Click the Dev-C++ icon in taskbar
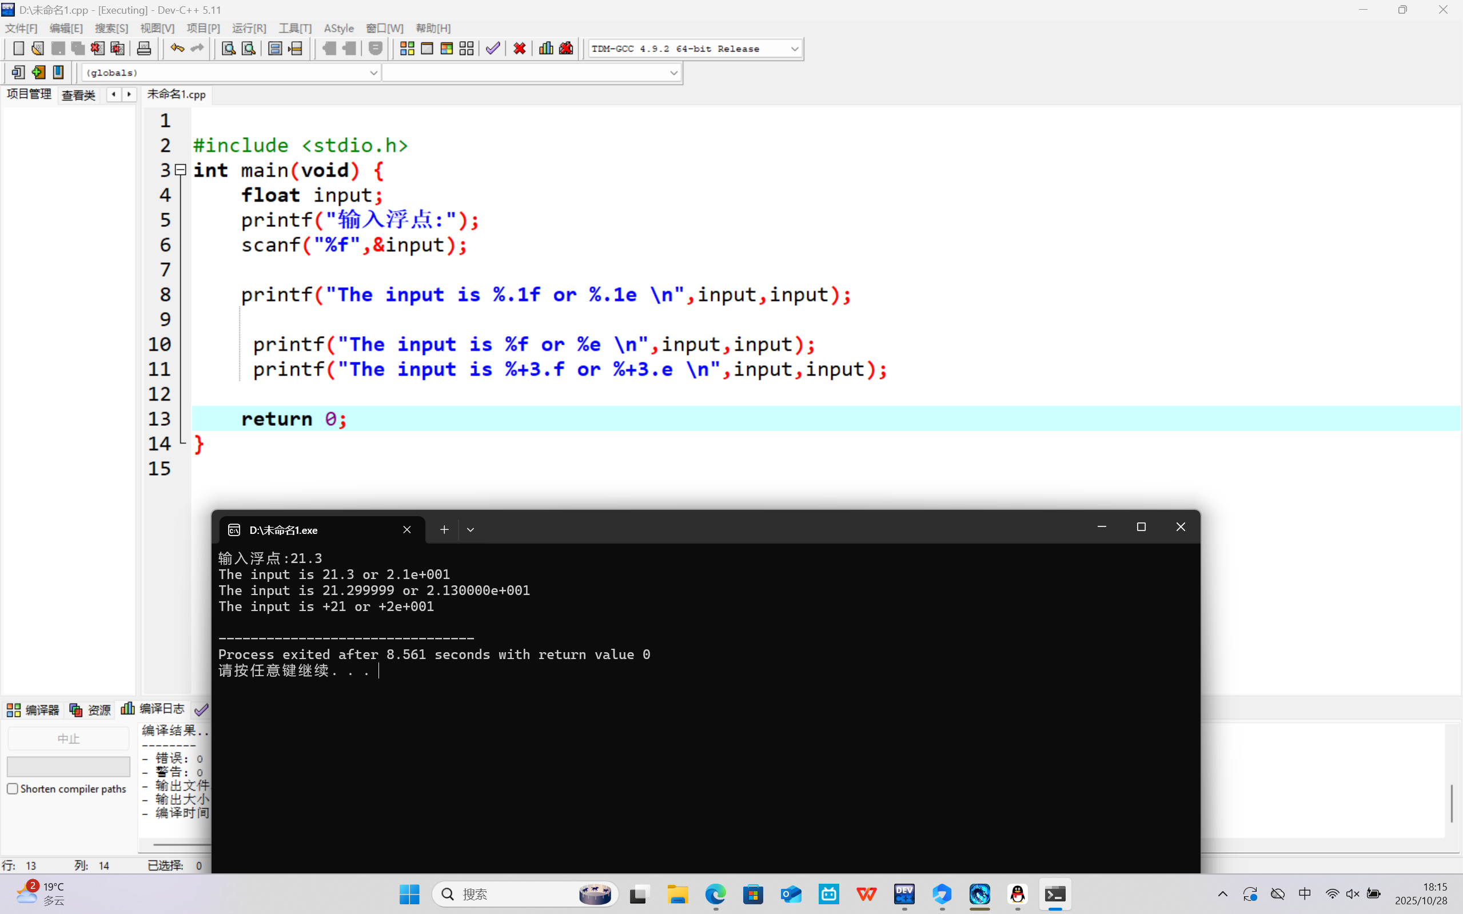Image resolution: width=1463 pixels, height=914 pixels. pyautogui.click(x=904, y=894)
